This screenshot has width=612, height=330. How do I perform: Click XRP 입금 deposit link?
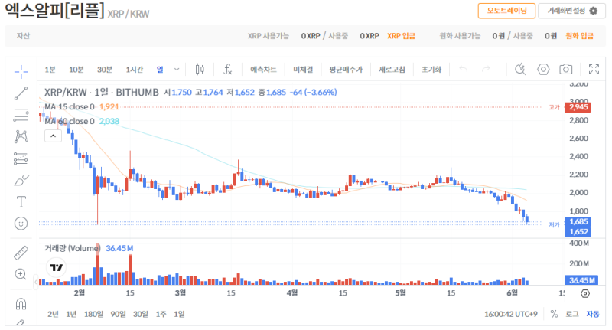click(x=401, y=36)
